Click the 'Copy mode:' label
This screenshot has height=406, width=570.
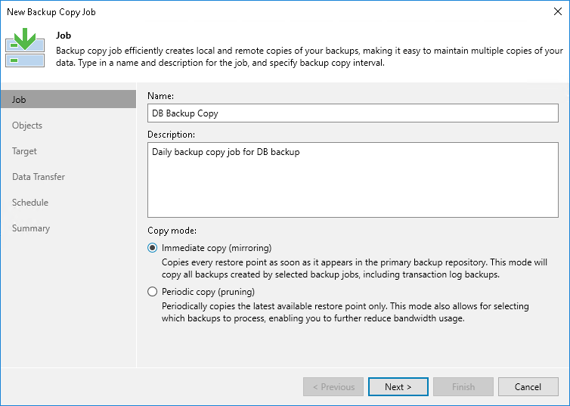[172, 231]
